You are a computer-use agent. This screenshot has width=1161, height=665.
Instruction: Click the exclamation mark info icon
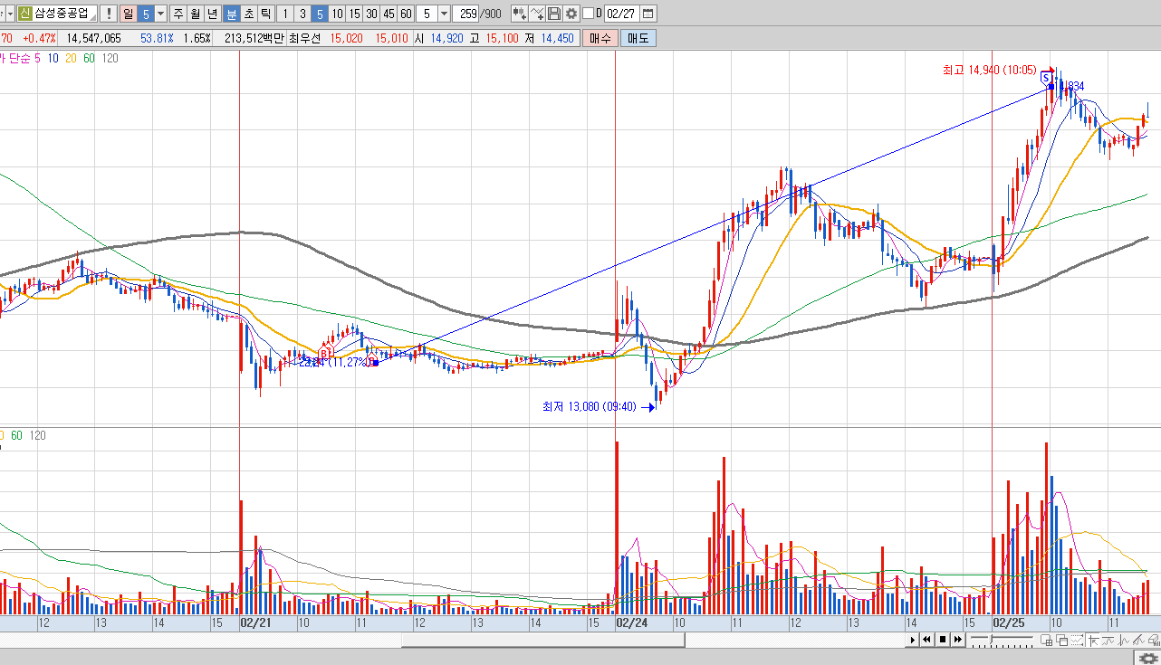(109, 14)
